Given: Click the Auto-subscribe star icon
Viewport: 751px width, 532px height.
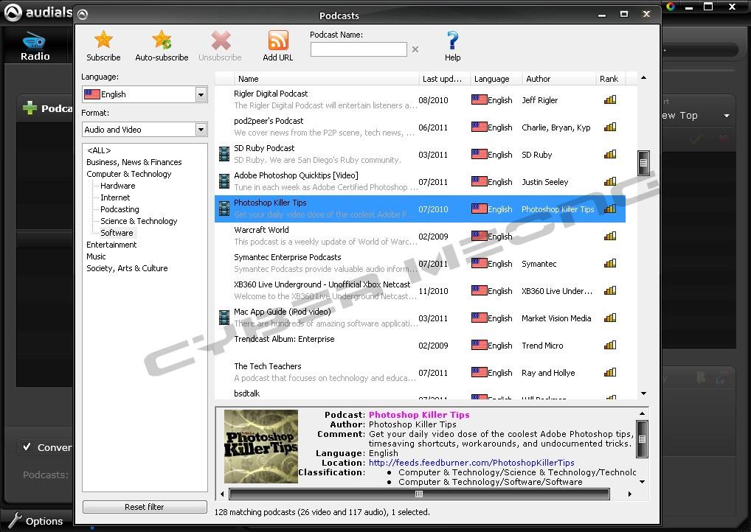Looking at the screenshot, I should coord(162,40).
